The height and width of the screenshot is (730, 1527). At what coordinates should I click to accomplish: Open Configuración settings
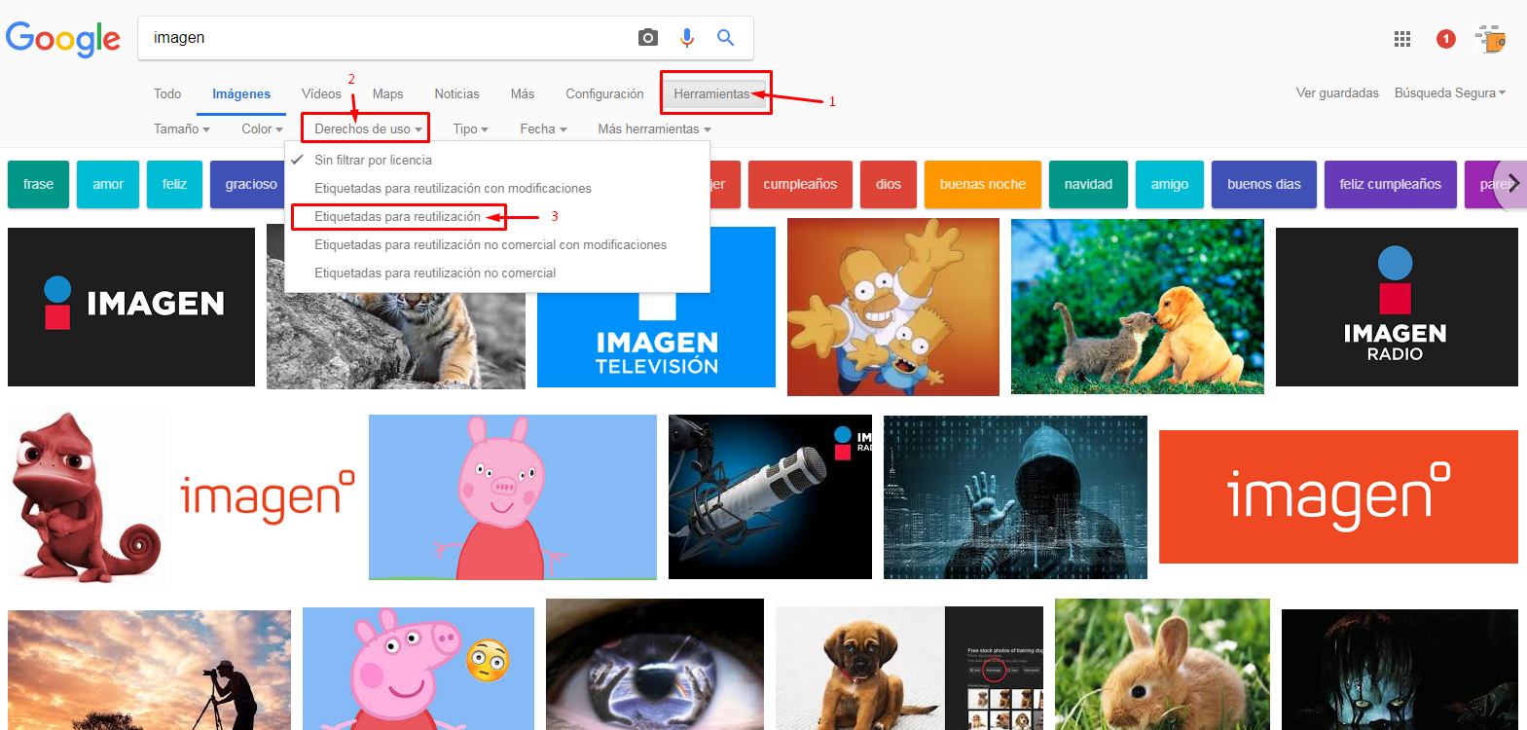[x=604, y=94]
